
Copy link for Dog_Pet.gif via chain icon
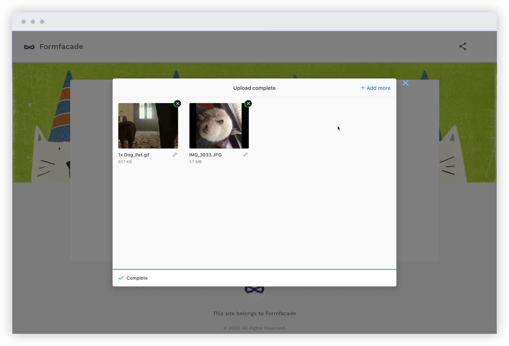tap(175, 155)
